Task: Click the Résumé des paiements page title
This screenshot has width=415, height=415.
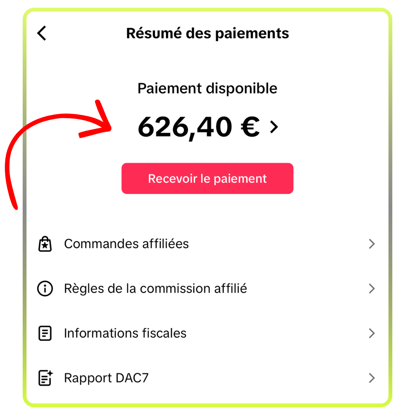Action: [207, 33]
